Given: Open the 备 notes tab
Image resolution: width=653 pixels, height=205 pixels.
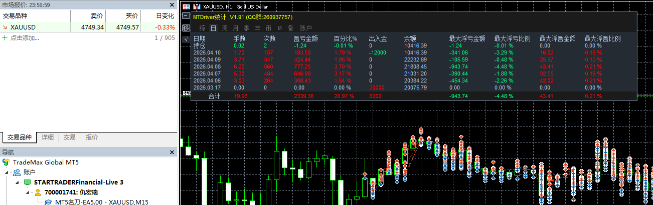Looking at the screenshot, I should [x=291, y=28].
